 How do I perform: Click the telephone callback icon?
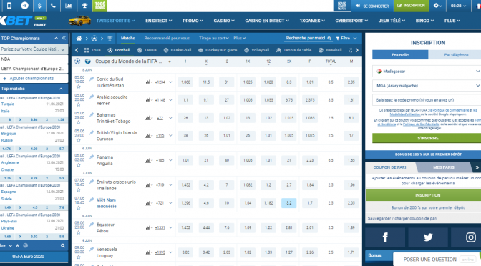(54, 6)
